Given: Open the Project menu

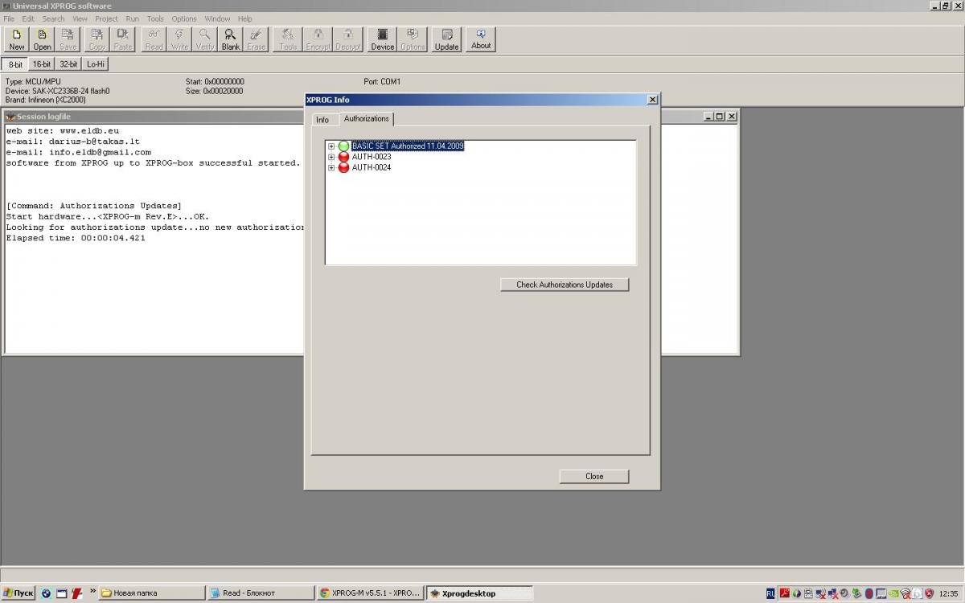Looking at the screenshot, I should (x=106, y=18).
